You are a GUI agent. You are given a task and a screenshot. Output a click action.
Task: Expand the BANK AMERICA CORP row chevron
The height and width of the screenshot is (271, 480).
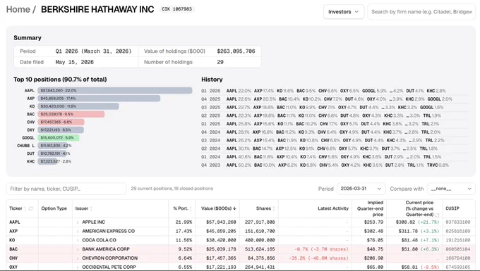(78, 249)
